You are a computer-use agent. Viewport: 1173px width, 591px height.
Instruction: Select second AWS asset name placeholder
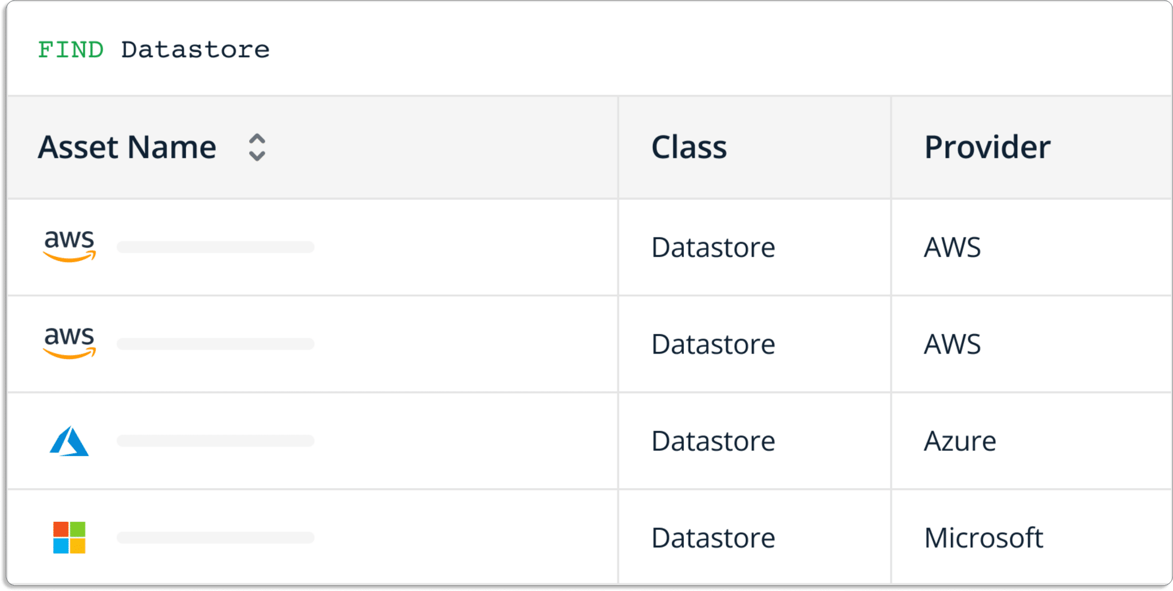pos(216,344)
